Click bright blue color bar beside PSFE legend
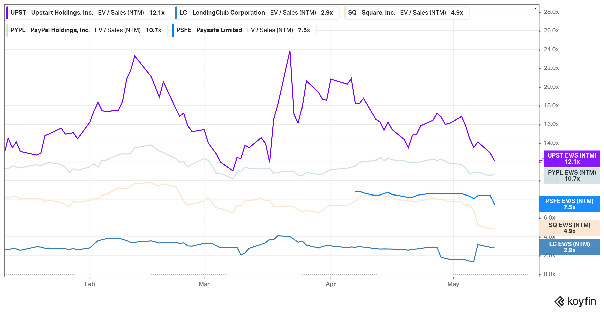The height and width of the screenshot is (312, 604). pos(173,30)
